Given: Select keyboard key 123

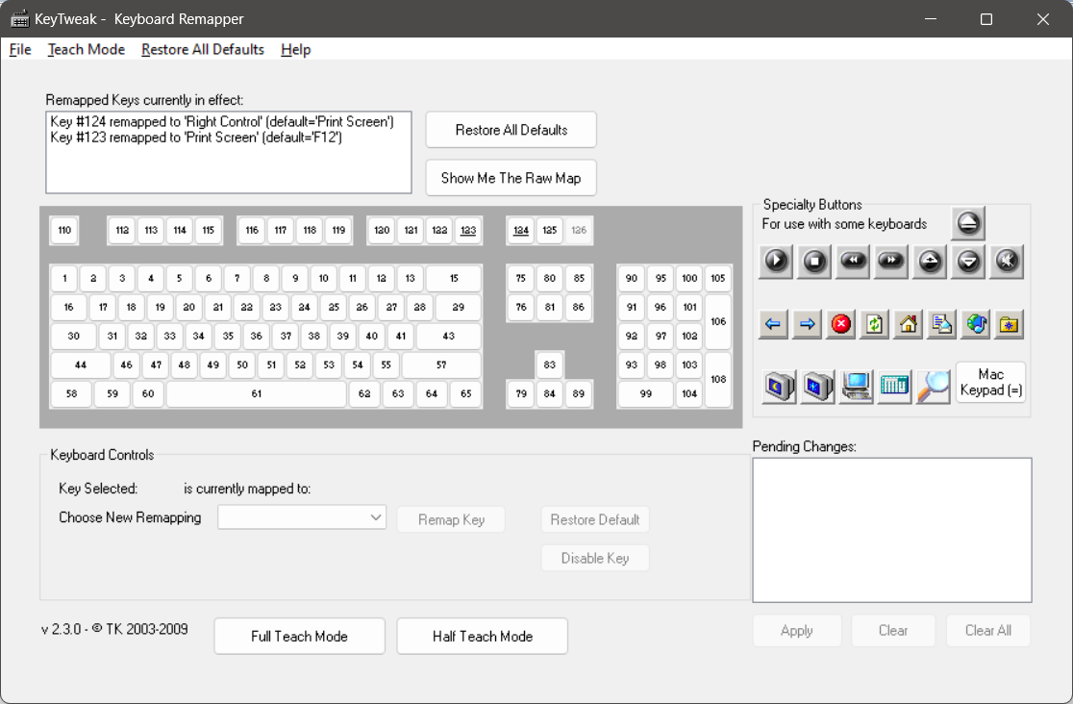Looking at the screenshot, I should click(468, 230).
